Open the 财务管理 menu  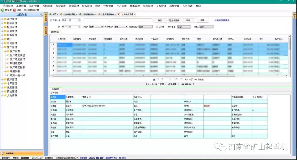tap(87, 6)
